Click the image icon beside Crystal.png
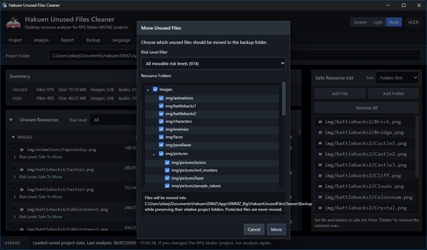This screenshot has width=427, height=250. point(320,208)
